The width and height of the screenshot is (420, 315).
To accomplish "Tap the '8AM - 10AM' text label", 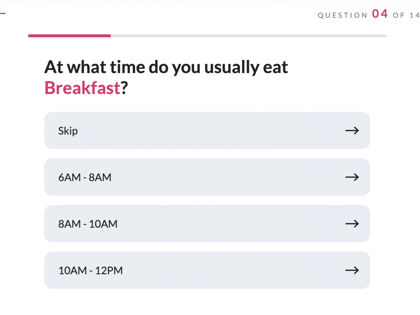I will pyautogui.click(x=88, y=224).
